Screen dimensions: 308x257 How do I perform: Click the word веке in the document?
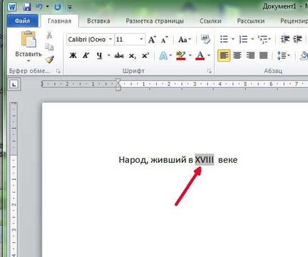[x=228, y=160]
